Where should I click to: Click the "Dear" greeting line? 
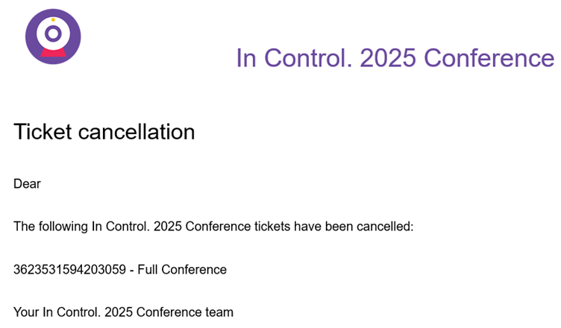pos(27,183)
